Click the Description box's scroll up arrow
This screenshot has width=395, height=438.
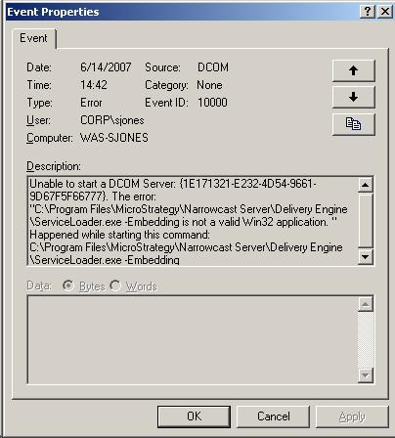tap(366, 185)
